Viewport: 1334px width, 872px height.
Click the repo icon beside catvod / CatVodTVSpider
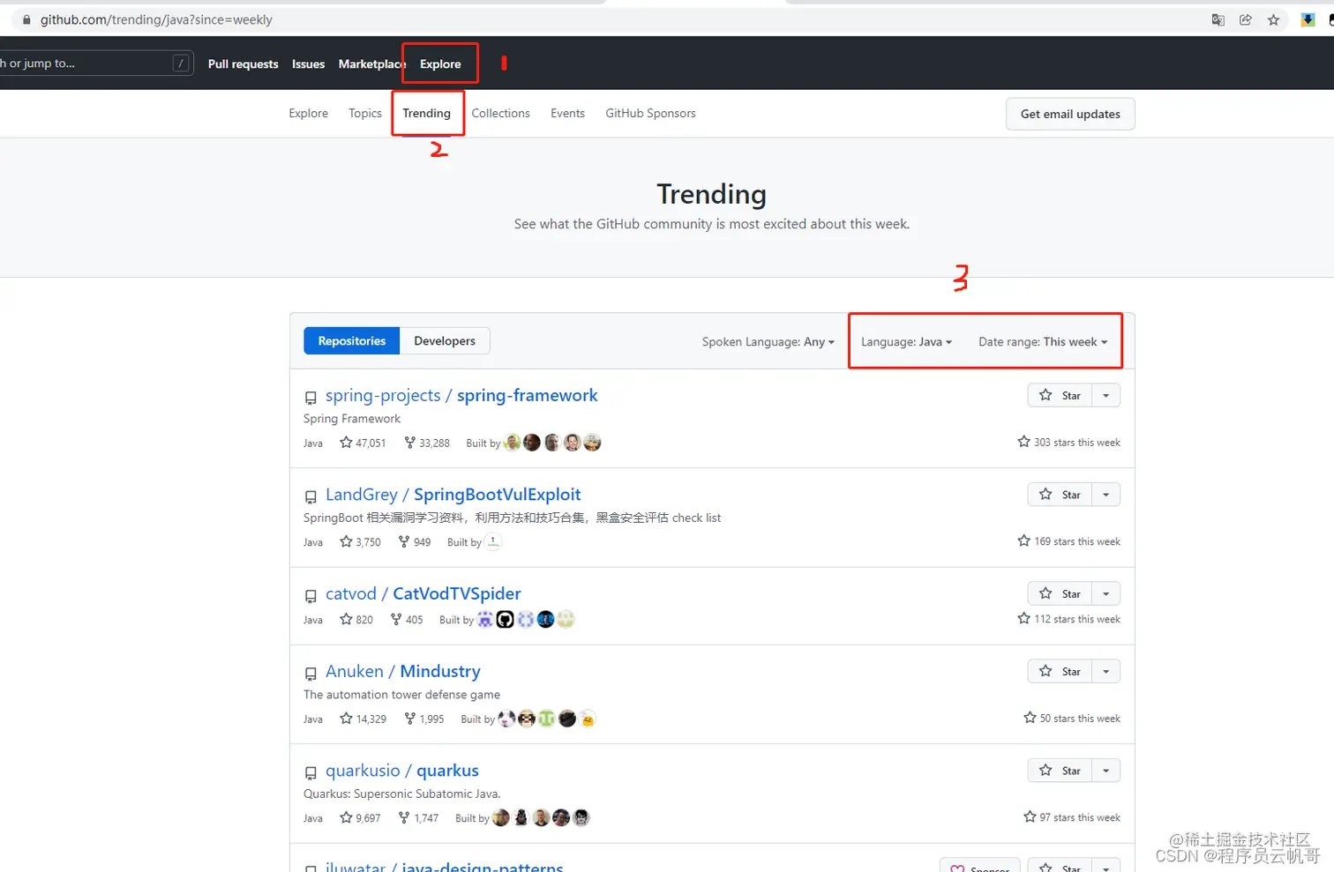(311, 596)
